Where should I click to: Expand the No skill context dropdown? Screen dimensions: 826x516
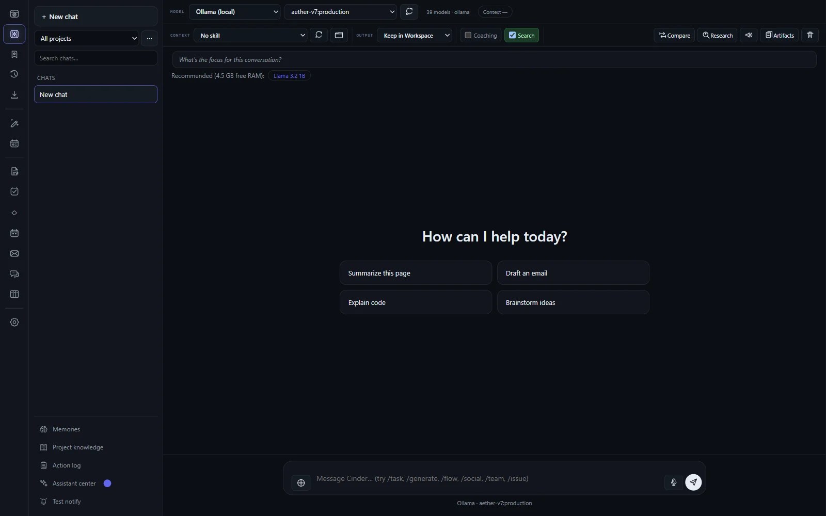pyautogui.click(x=251, y=35)
